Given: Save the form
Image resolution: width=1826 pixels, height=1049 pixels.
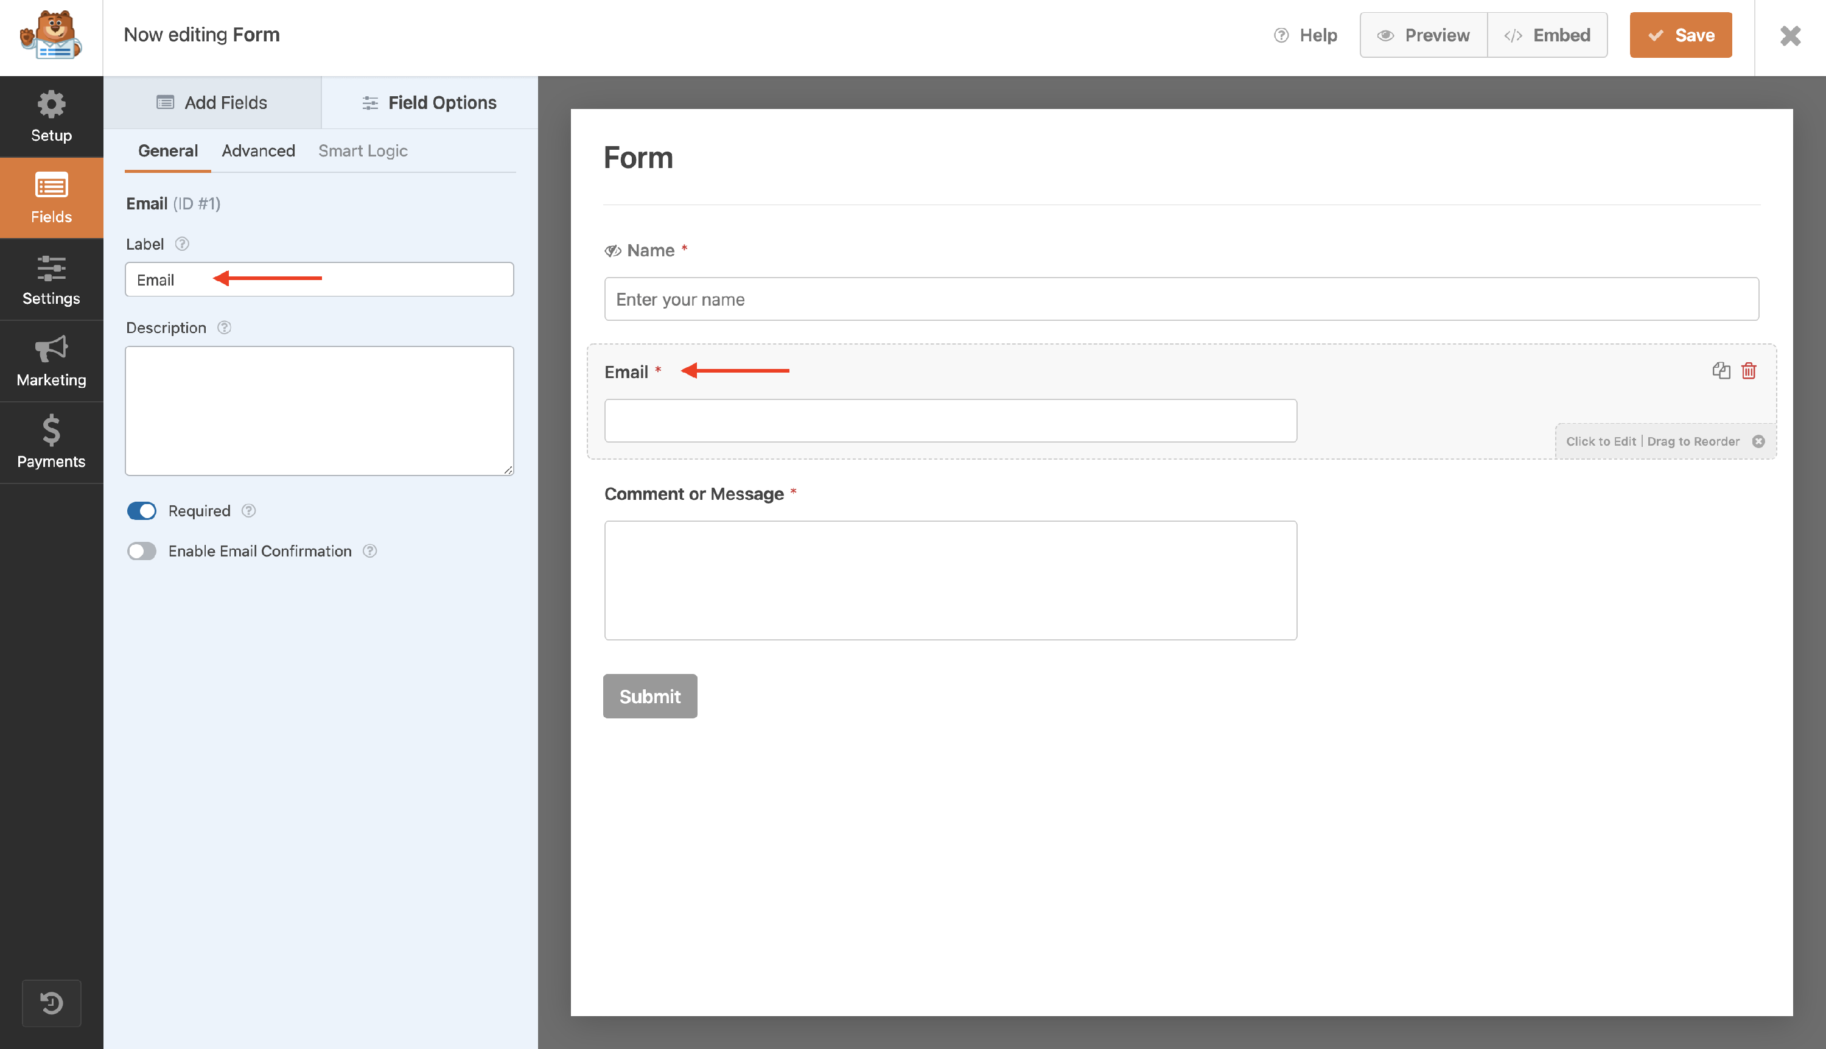Looking at the screenshot, I should (1680, 35).
